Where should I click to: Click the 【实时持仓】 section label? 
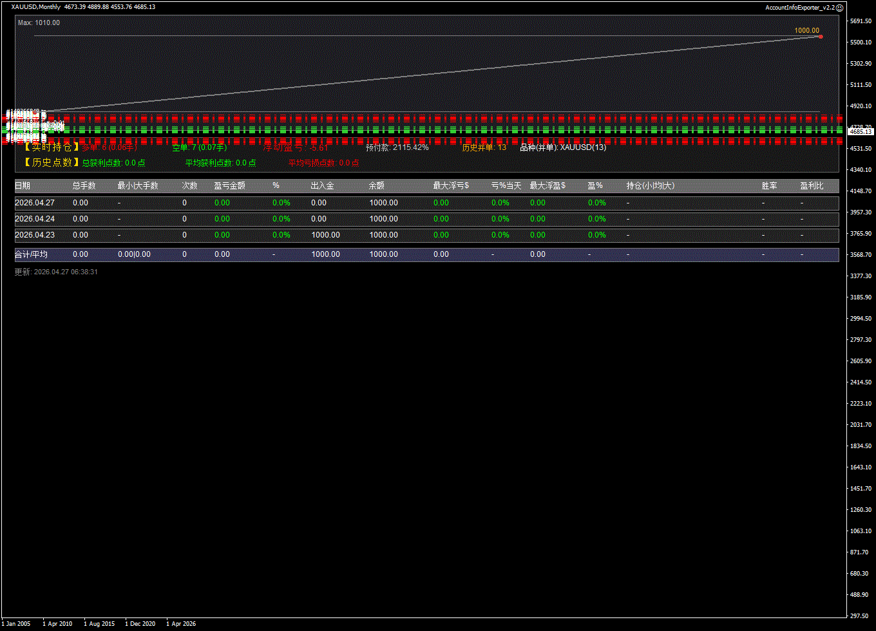coord(52,147)
